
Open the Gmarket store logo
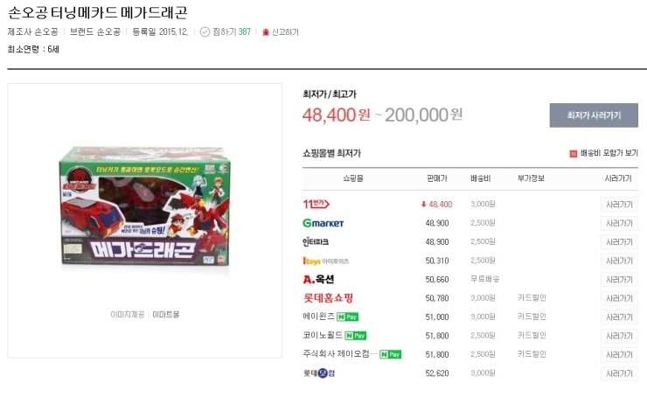323,223
